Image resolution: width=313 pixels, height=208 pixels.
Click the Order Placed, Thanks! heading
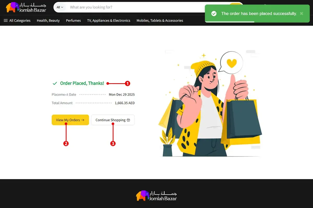[82, 83]
